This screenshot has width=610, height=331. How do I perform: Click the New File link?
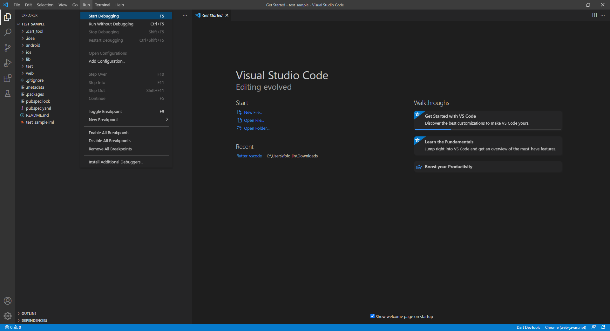pyautogui.click(x=253, y=112)
